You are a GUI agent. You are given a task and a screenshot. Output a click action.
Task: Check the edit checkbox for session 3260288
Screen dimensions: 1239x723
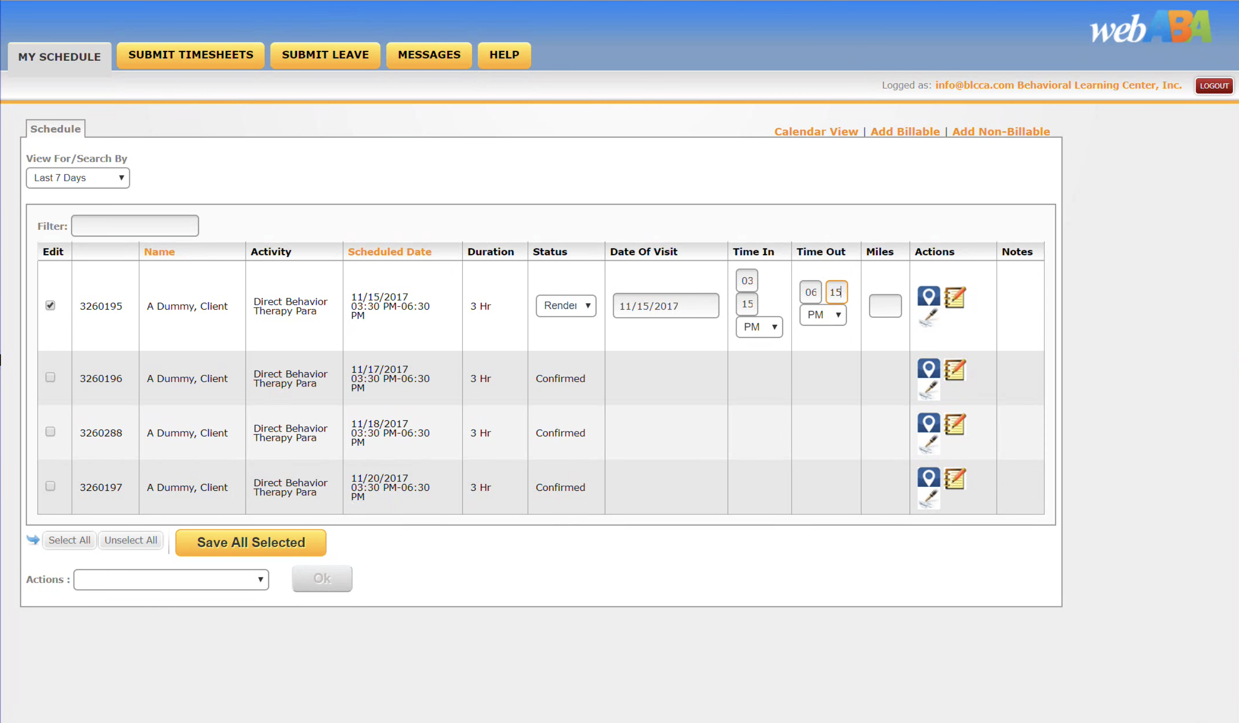(50, 432)
